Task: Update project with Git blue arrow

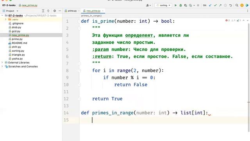Action: (x=210, y=5)
